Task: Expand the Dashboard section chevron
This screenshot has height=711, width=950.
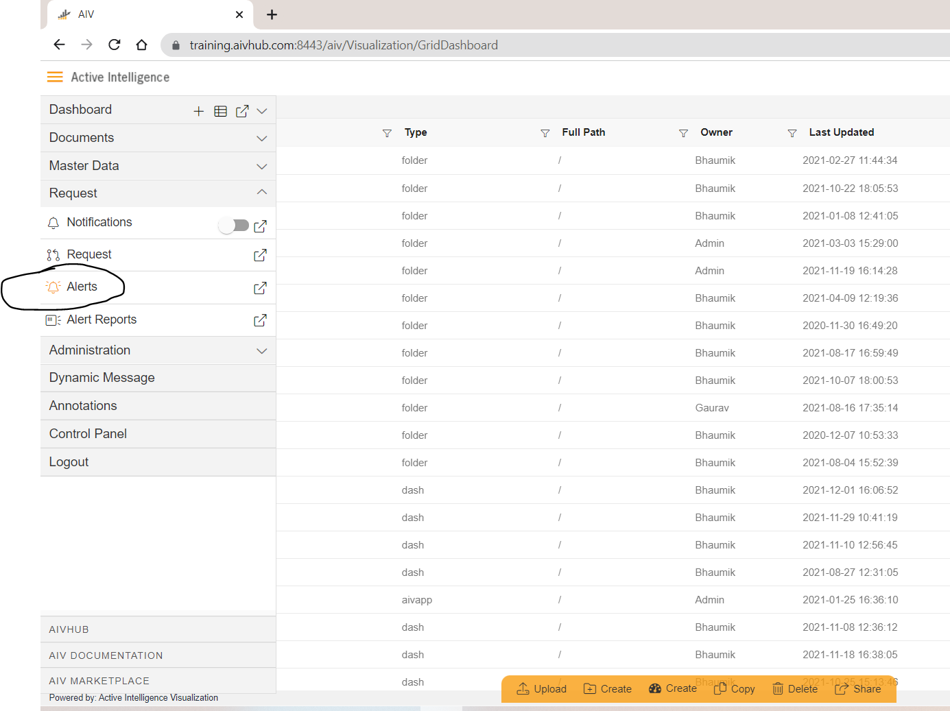Action: (262, 111)
